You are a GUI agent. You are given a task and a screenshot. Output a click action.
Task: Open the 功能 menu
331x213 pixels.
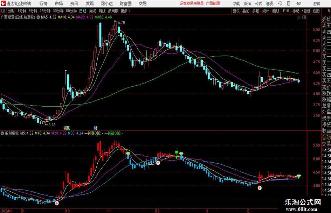click(237, 3)
